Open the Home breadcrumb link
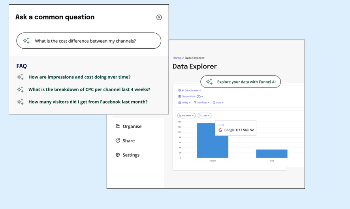 pos(177,58)
